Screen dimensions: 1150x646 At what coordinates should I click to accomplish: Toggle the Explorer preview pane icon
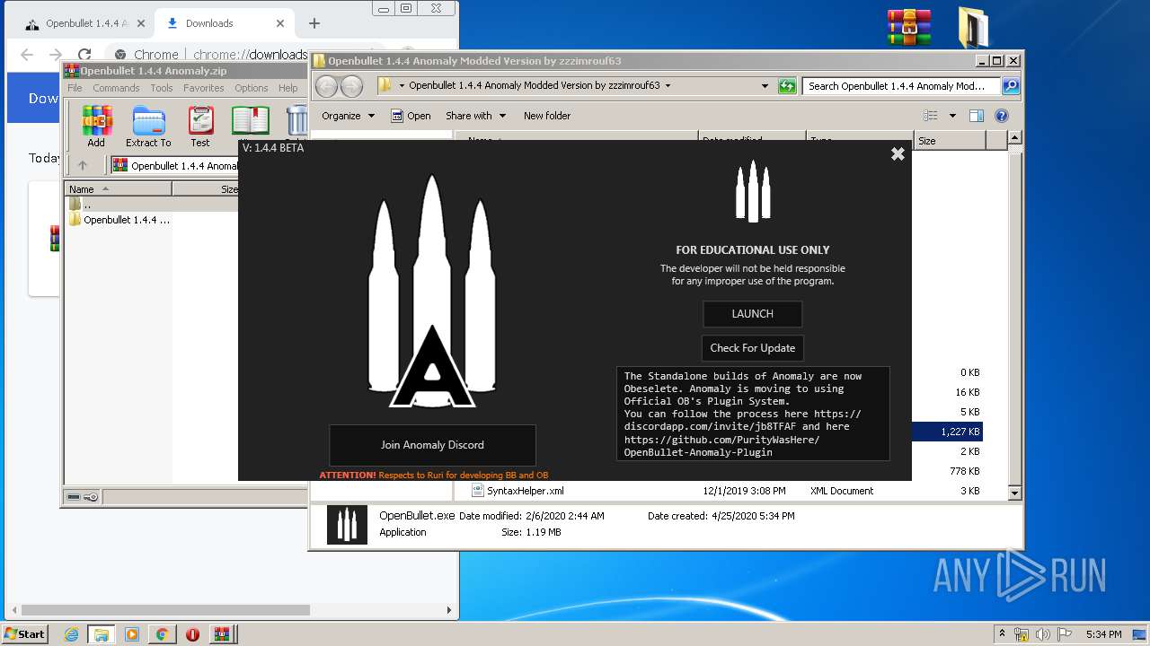coord(977,116)
